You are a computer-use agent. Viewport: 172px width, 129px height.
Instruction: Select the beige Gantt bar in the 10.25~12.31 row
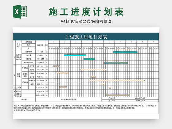pyautogui.click(x=118, y=95)
